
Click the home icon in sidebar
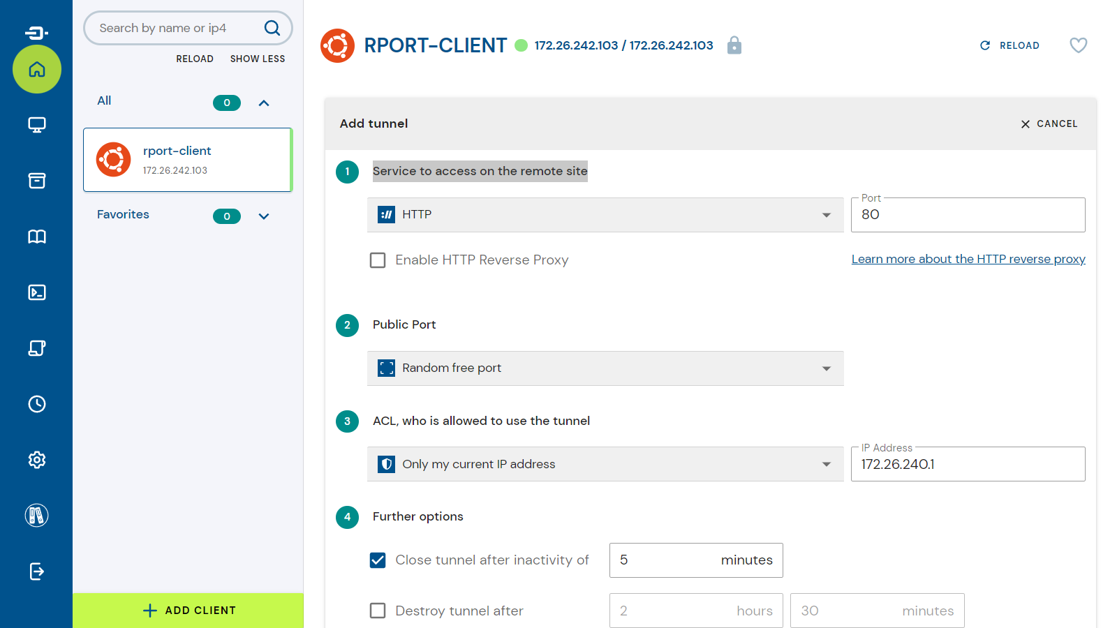tap(37, 69)
